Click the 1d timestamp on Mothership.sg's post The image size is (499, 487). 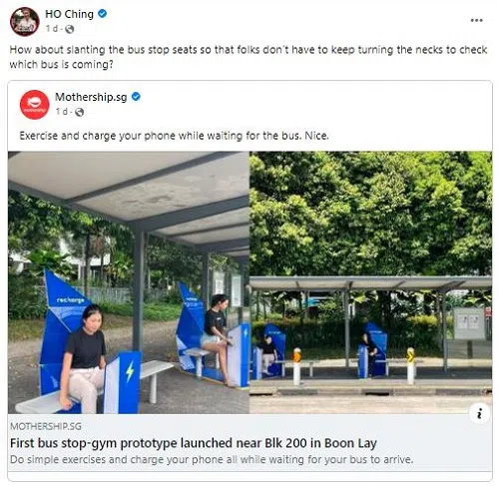(x=61, y=112)
